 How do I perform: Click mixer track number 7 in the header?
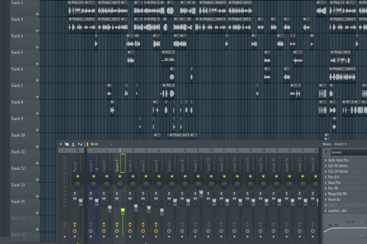click(x=172, y=150)
